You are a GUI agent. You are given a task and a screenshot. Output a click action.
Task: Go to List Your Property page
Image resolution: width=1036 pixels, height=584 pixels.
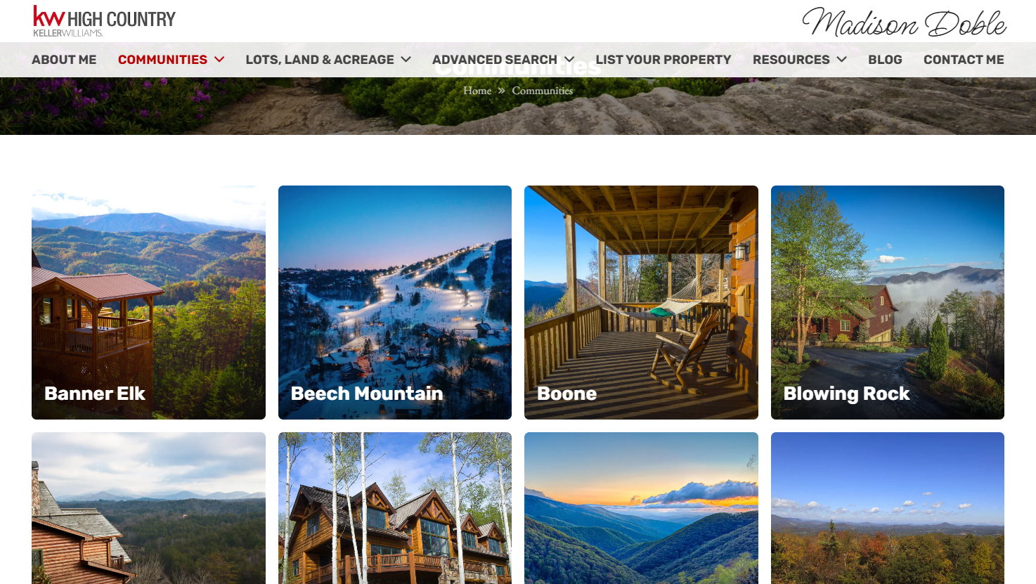pos(663,60)
